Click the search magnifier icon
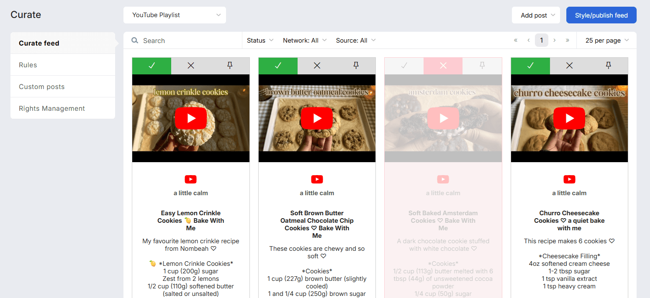This screenshot has height=298, width=650. (134, 40)
